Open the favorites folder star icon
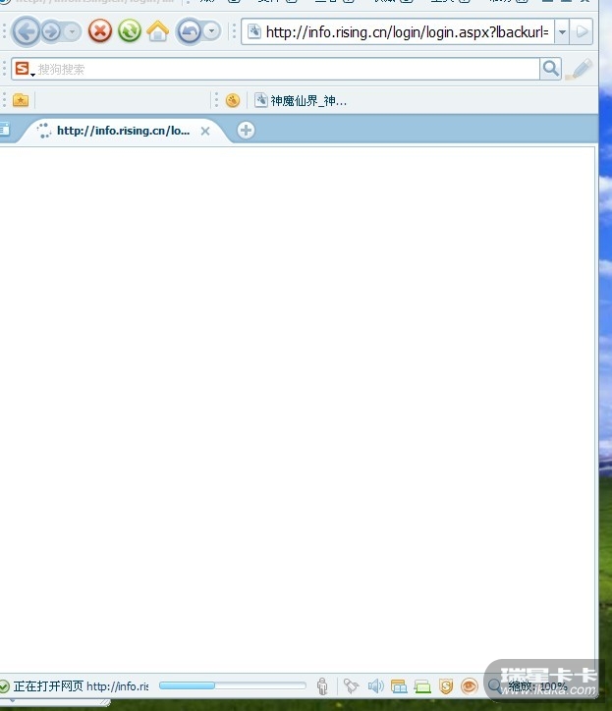Screen dimensions: 612x711 coord(21,100)
